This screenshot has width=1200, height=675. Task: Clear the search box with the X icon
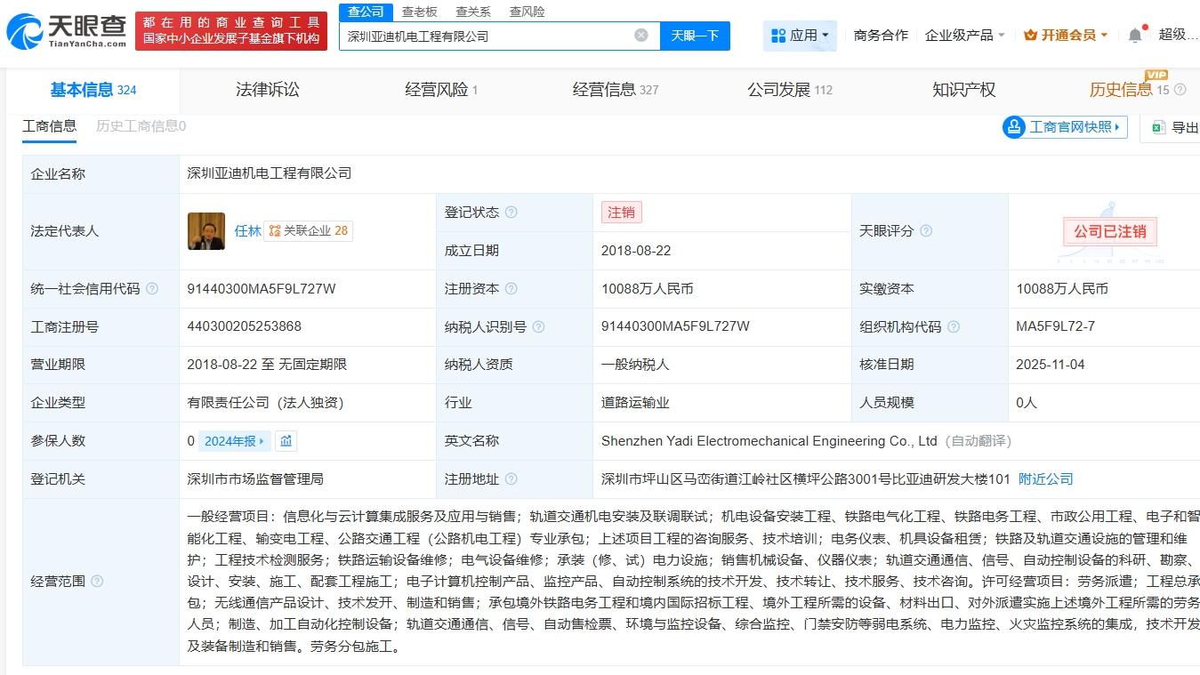click(640, 34)
